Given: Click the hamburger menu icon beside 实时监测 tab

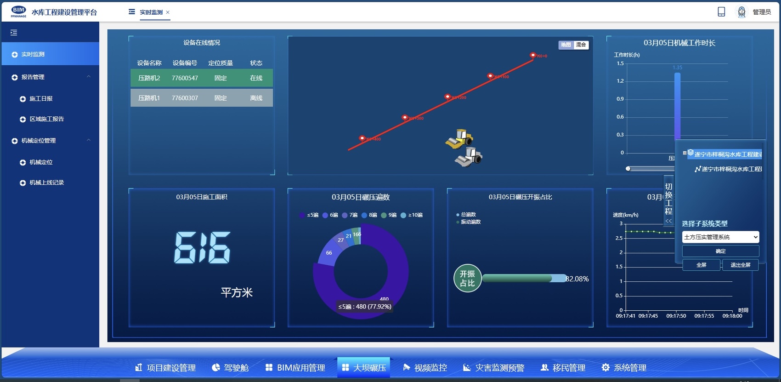Looking at the screenshot, I should [132, 12].
